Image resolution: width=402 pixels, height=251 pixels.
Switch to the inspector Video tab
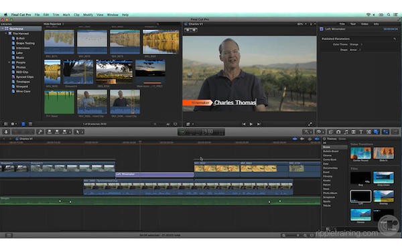coord(364,24)
